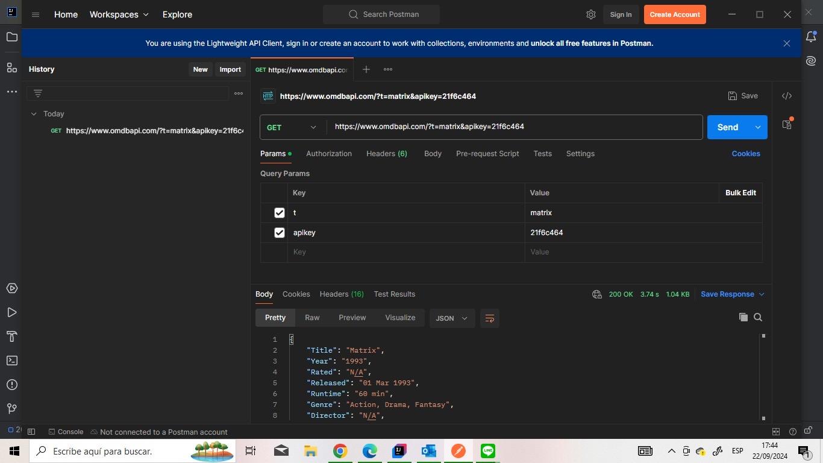Viewport: 823px width, 463px height.
Task: Switch response view to Visualize
Action: click(400, 318)
